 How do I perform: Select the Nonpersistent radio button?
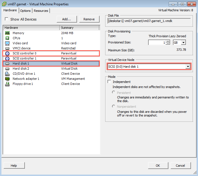click(x=113, y=106)
